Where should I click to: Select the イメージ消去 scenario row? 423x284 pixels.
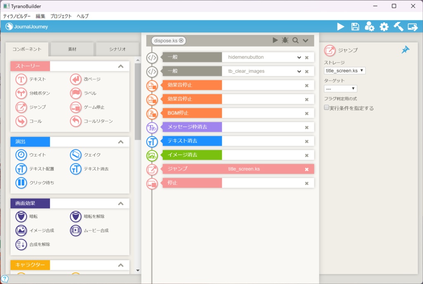tap(238, 155)
